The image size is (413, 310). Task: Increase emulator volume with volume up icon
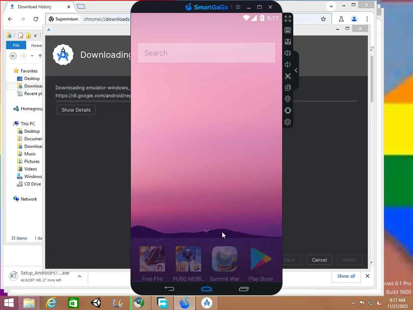click(x=288, y=53)
